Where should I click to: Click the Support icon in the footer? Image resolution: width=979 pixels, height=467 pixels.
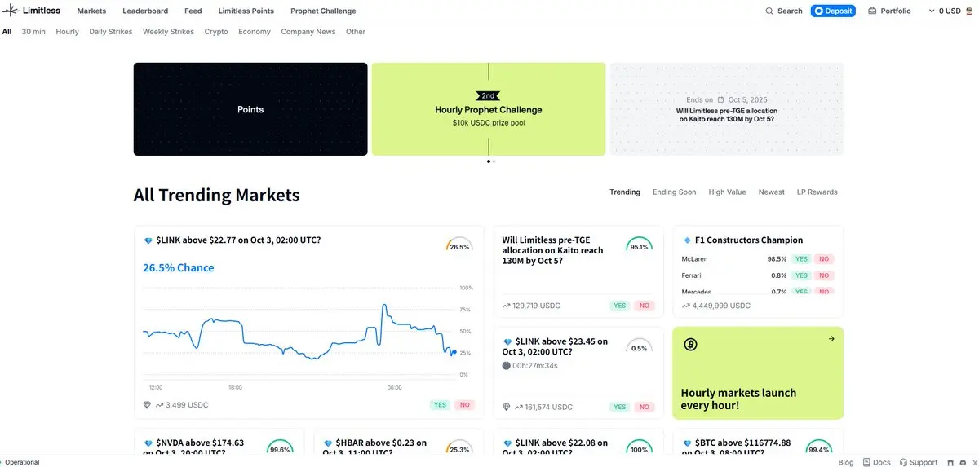(902, 462)
